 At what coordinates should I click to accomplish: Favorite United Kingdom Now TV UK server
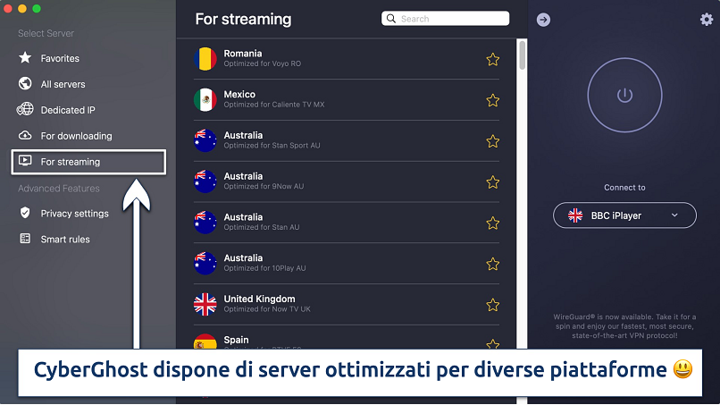(493, 305)
